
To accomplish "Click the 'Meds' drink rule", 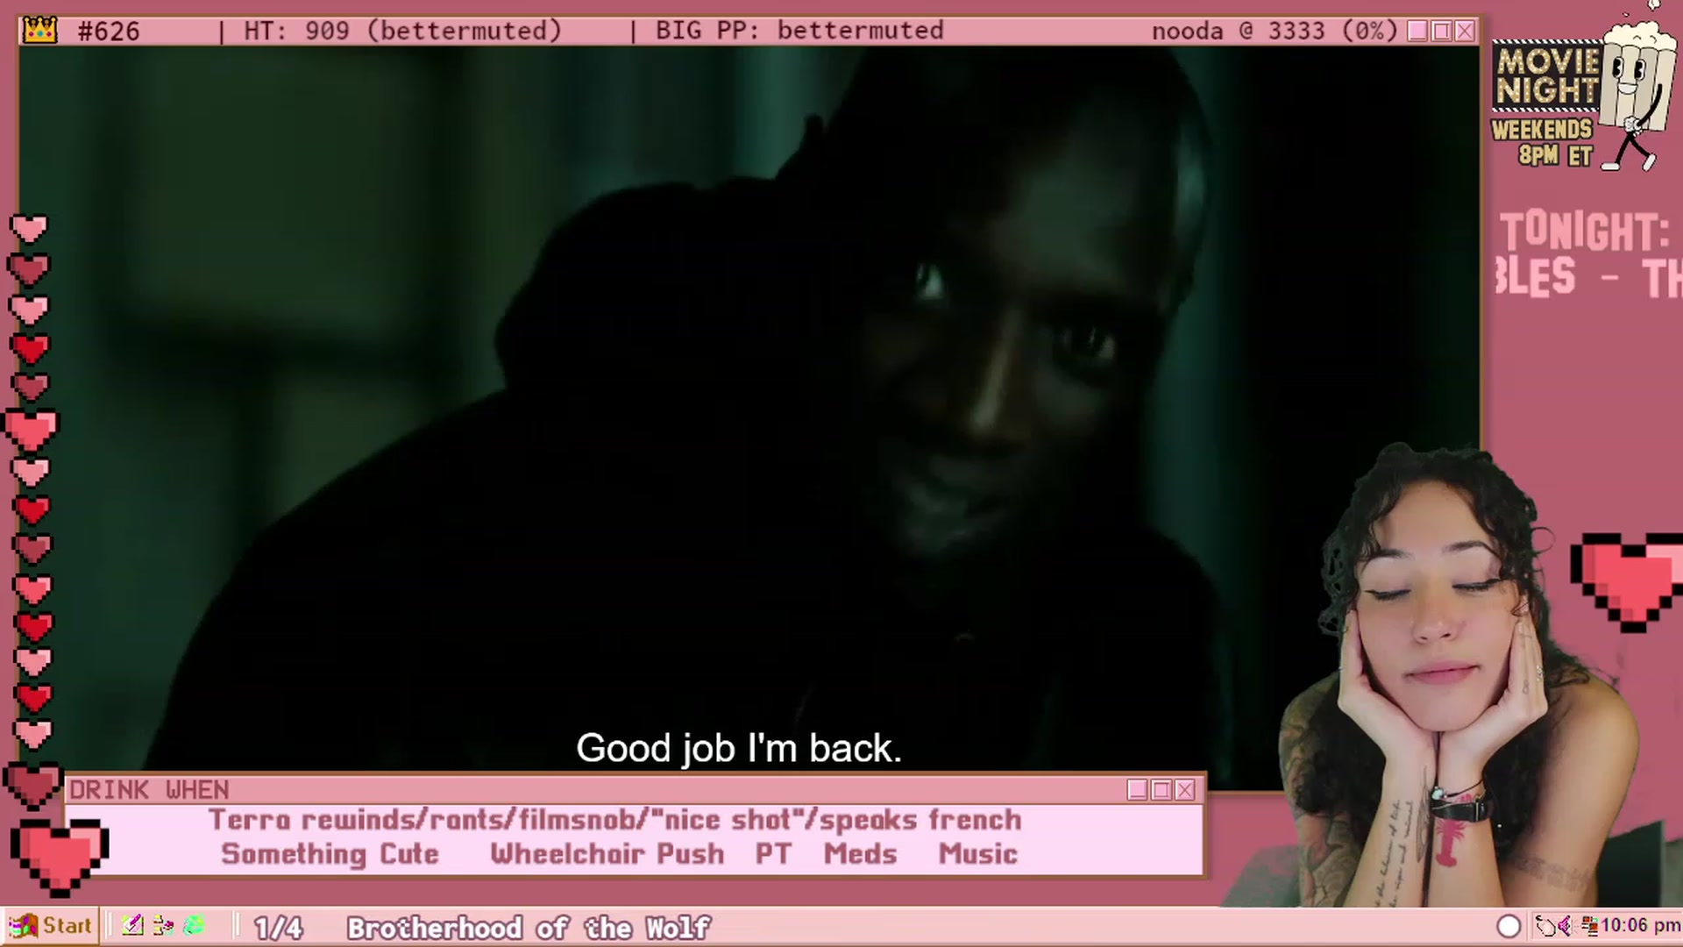I will click(860, 853).
